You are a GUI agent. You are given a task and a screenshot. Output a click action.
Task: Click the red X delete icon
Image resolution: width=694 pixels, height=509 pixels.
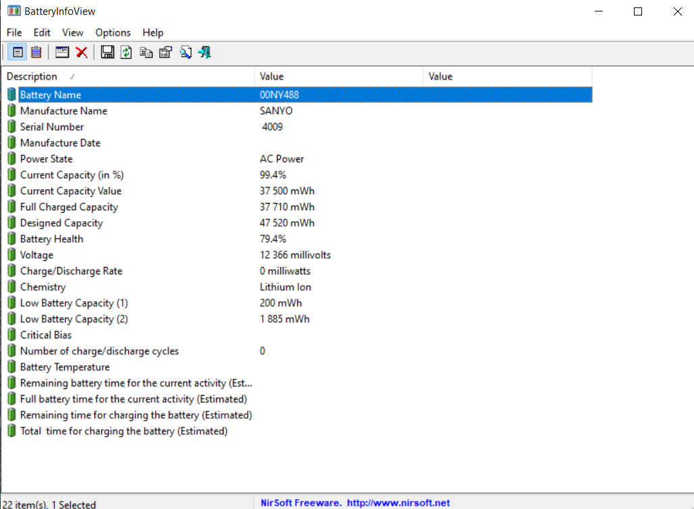[x=82, y=53]
